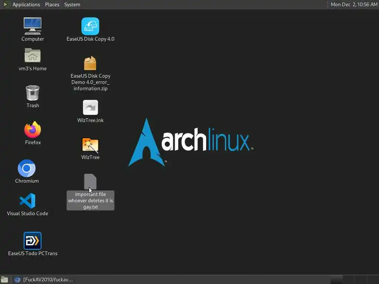Click the show desktop button in bottom panel
Screen dimensions: 379x284
point(4,280)
